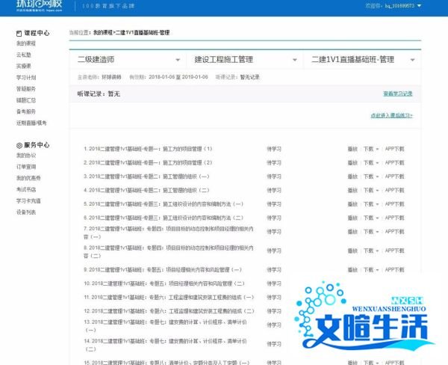448x365 pixels.
Task: Open 设备列表 under 服务中心
Action: pyautogui.click(x=26, y=212)
